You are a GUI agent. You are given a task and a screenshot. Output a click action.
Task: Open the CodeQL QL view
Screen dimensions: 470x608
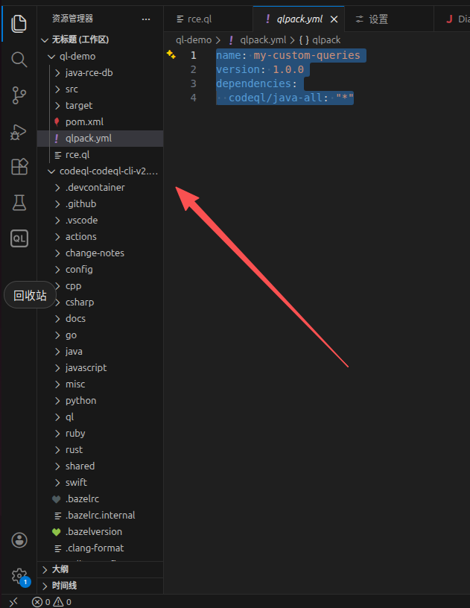(19, 238)
